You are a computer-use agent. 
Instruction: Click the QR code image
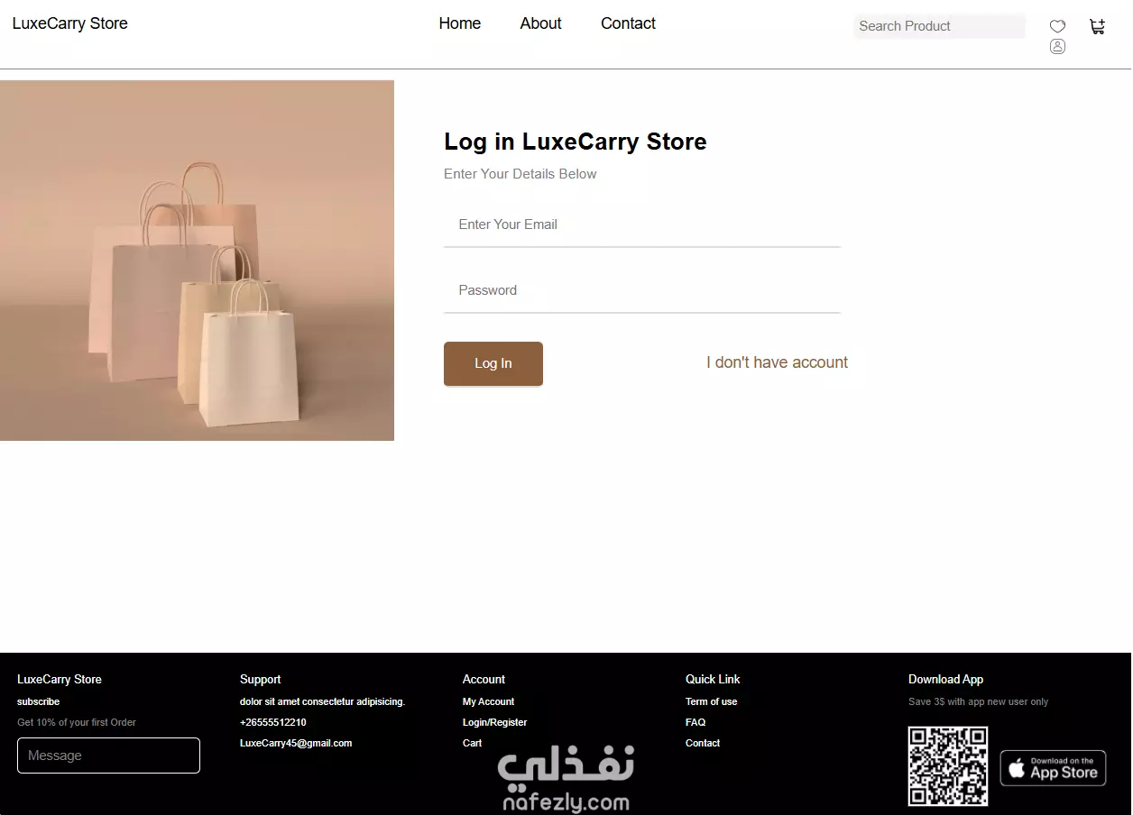pos(948,766)
